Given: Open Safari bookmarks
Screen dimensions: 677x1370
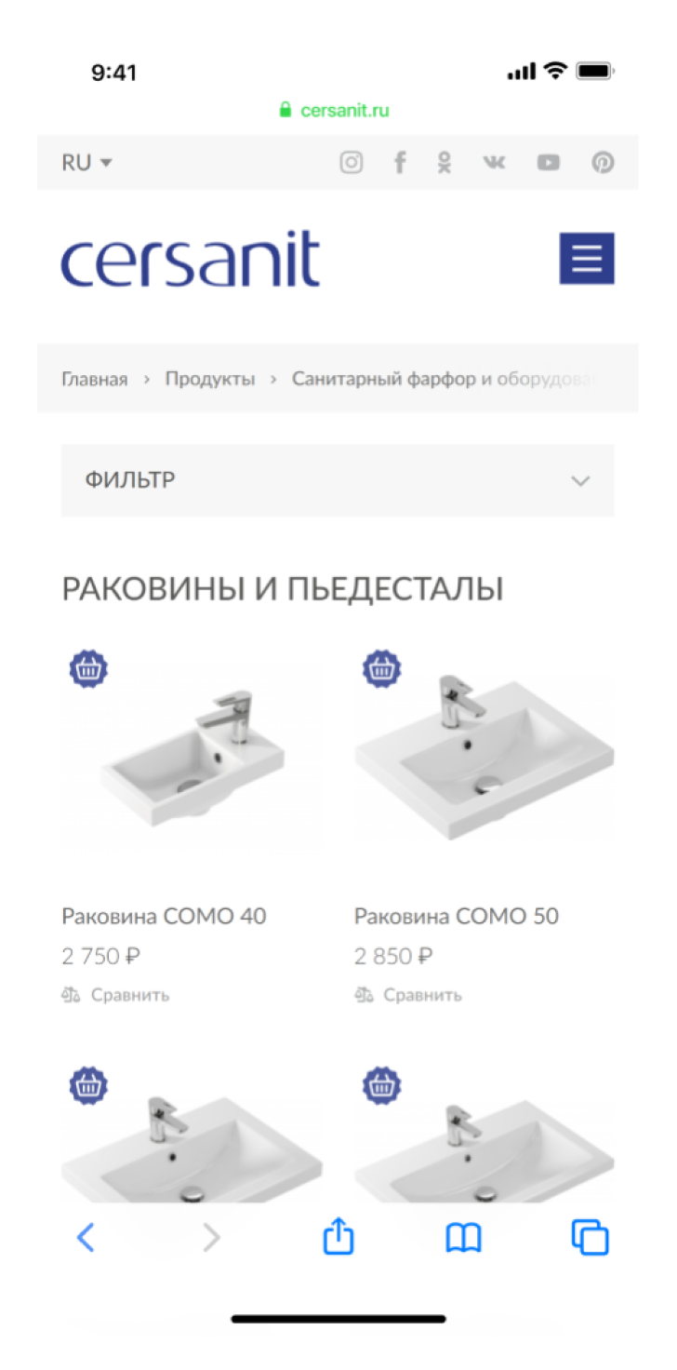Looking at the screenshot, I should [x=463, y=1238].
